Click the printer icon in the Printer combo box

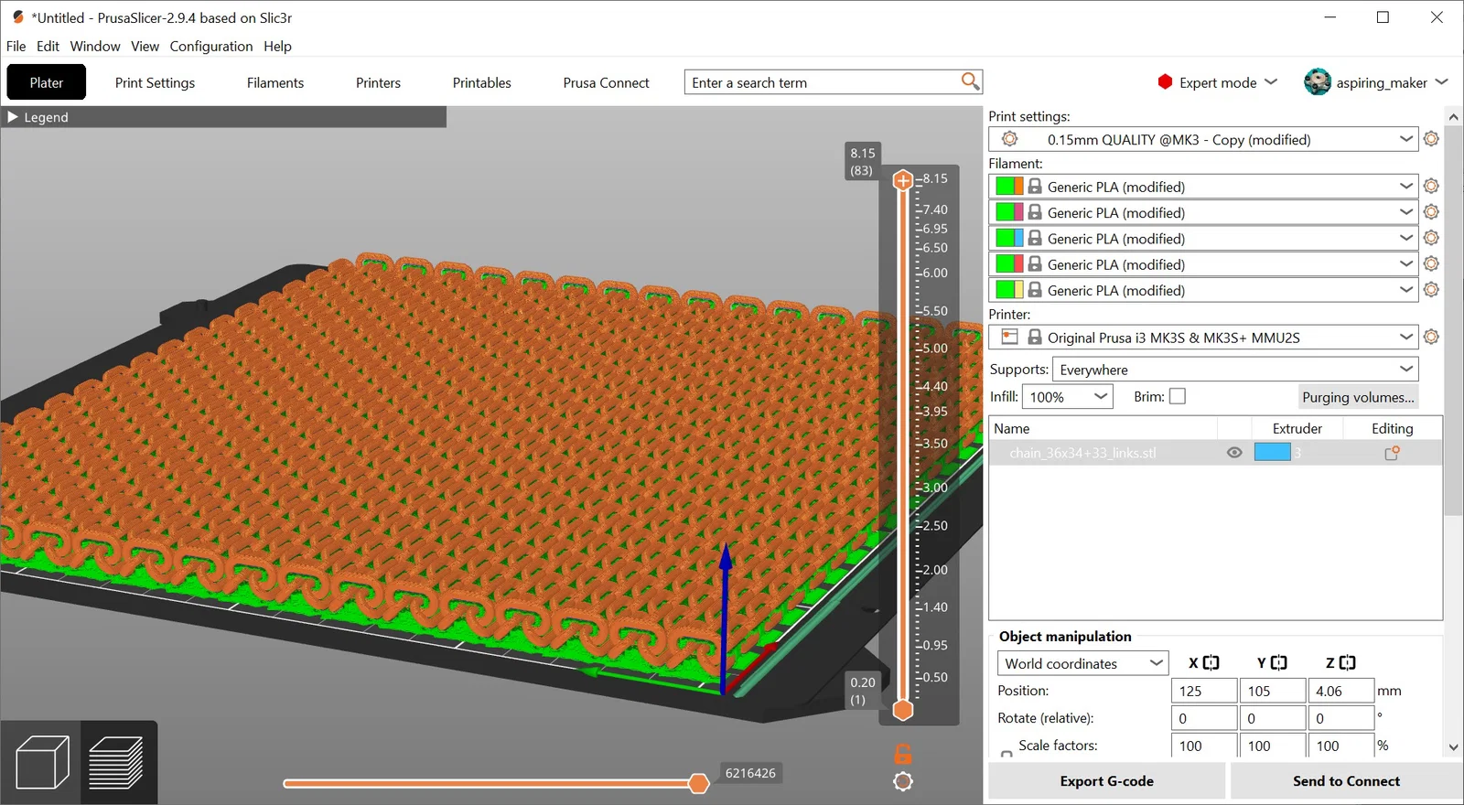[1010, 337]
